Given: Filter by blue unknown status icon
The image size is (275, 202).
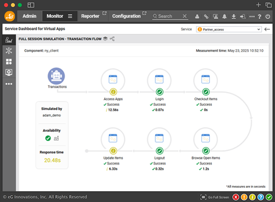Looking at the screenshot, I should click(x=261, y=197).
